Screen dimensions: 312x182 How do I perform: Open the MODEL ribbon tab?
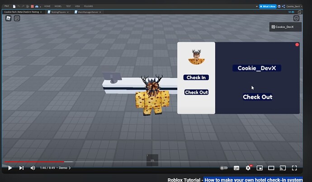point(58,6)
